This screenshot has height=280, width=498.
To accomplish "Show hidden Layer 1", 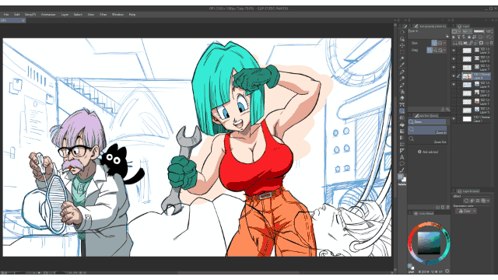I will click(454, 102).
